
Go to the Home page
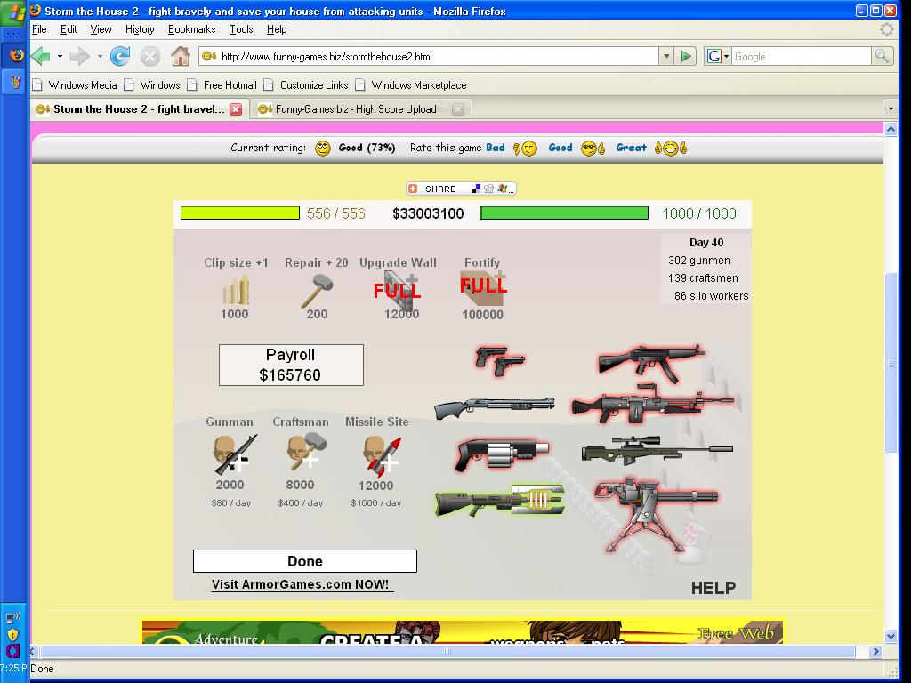click(x=180, y=56)
